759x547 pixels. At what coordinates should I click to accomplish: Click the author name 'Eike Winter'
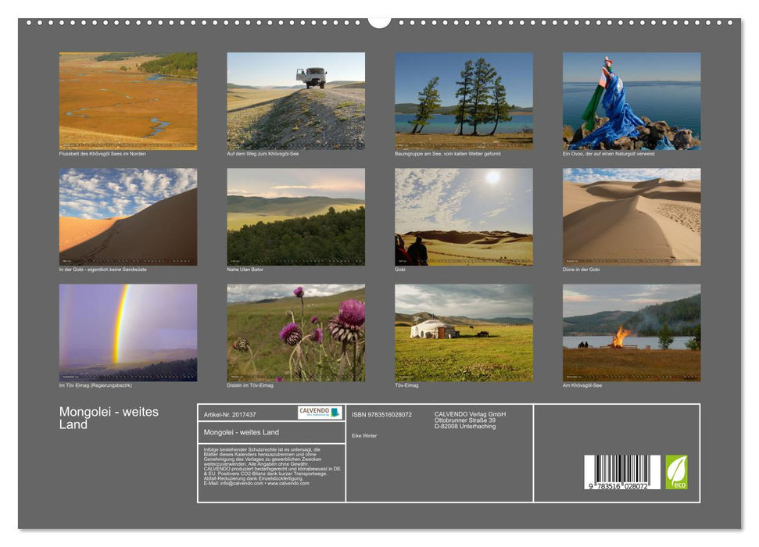click(x=364, y=436)
